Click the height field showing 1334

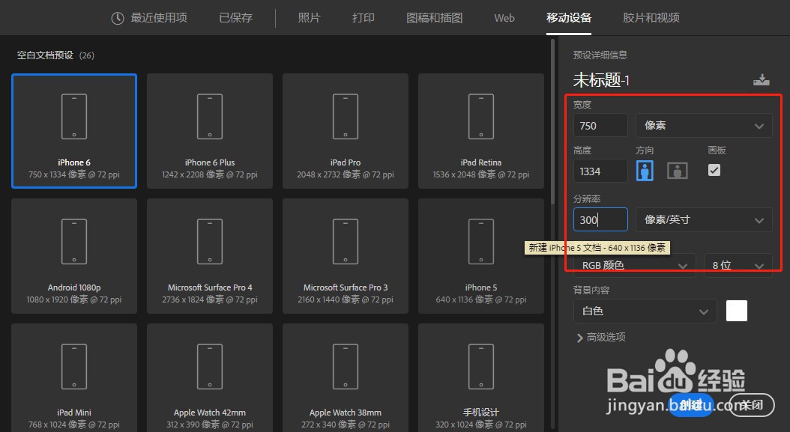click(600, 171)
